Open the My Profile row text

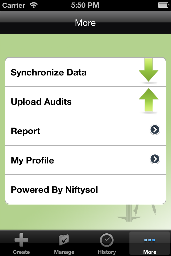[32, 161]
